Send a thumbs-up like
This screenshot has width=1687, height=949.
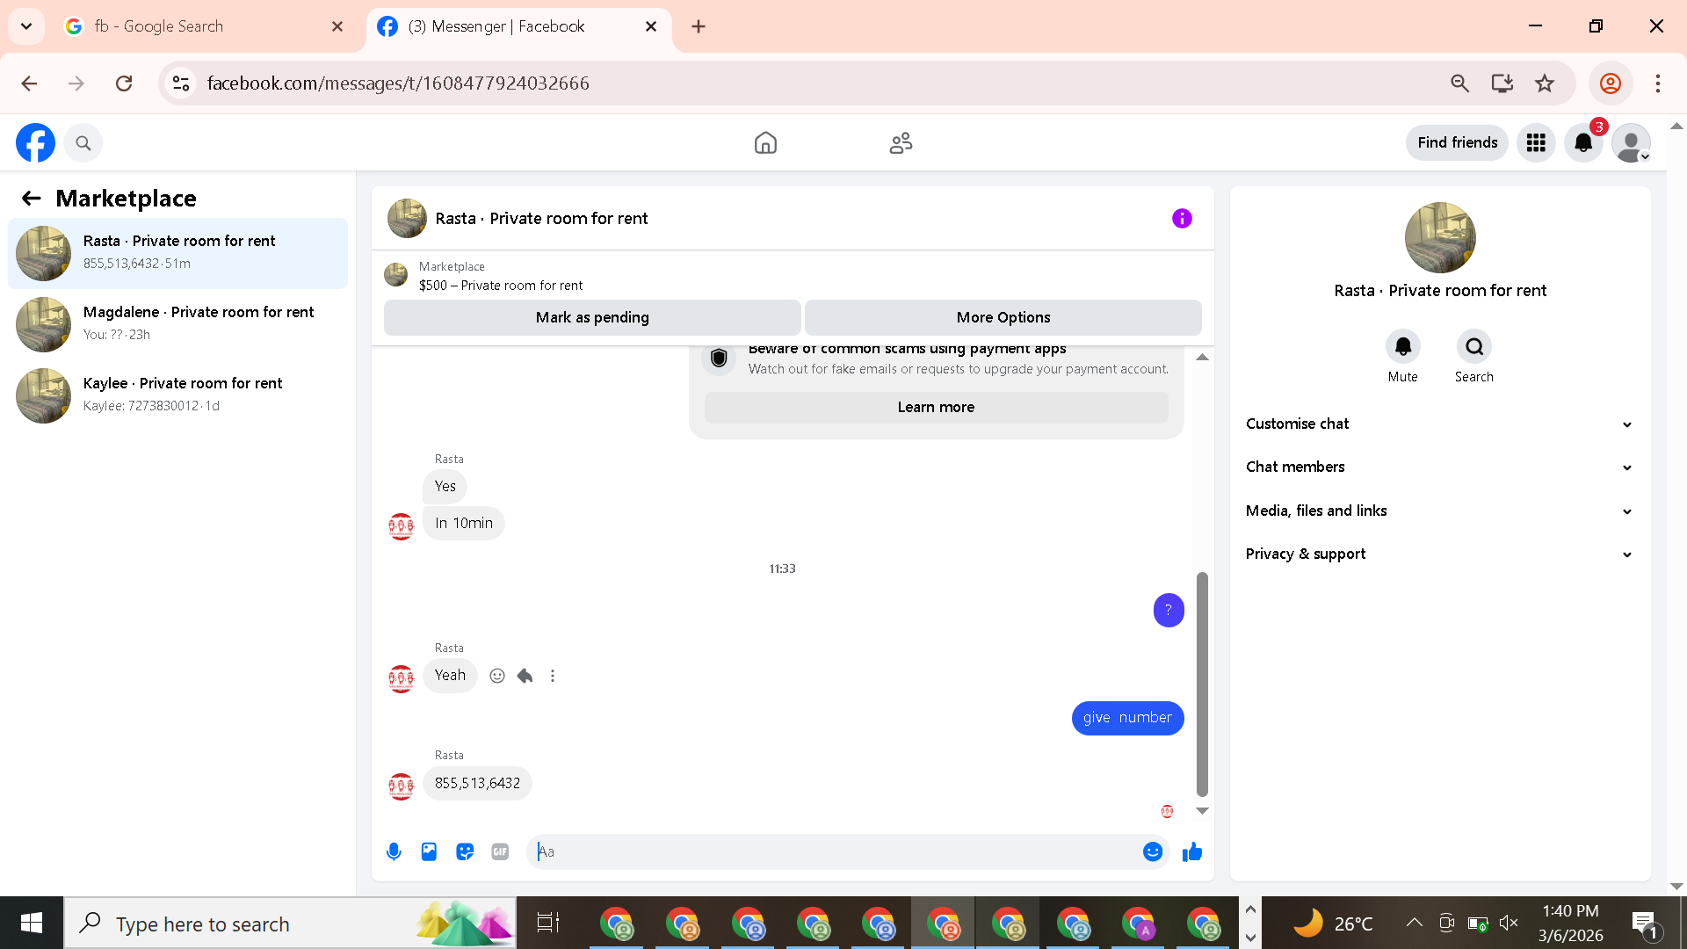coord(1191,851)
